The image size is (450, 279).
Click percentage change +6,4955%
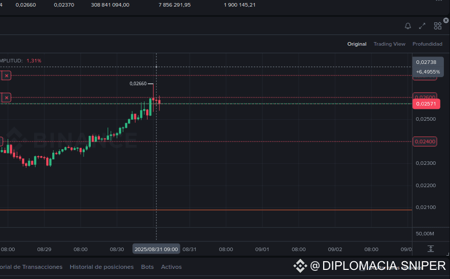click(428, 72)
